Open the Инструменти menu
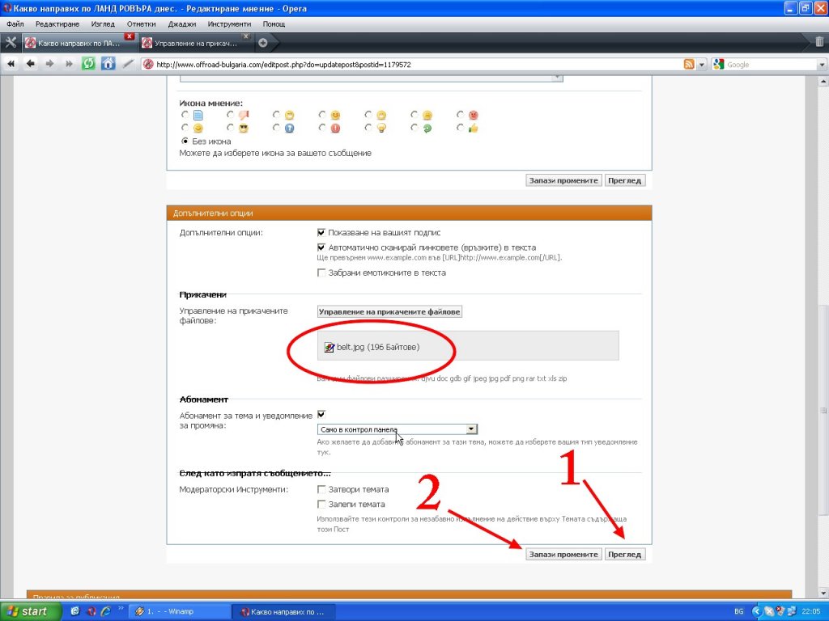This screenshot has width=829, height=621. (229, 23)
